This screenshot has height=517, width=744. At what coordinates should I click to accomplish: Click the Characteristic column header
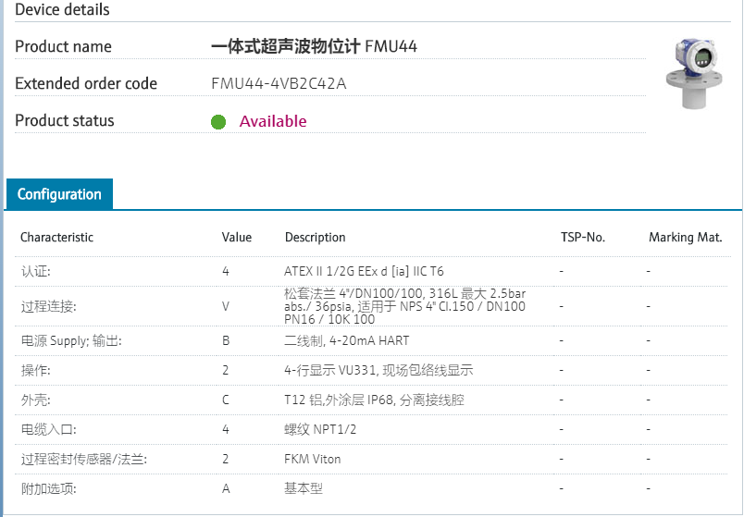coord(57,238)
